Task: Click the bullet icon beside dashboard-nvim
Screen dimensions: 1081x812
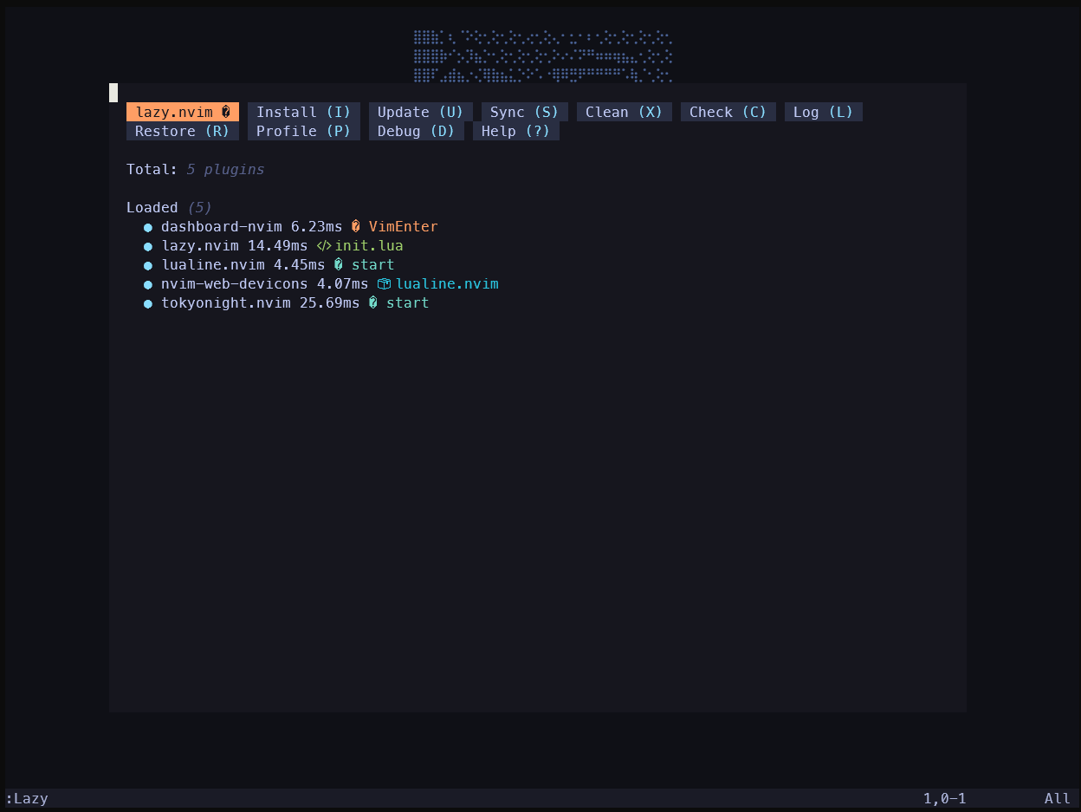Action: (x=148, y=227)
